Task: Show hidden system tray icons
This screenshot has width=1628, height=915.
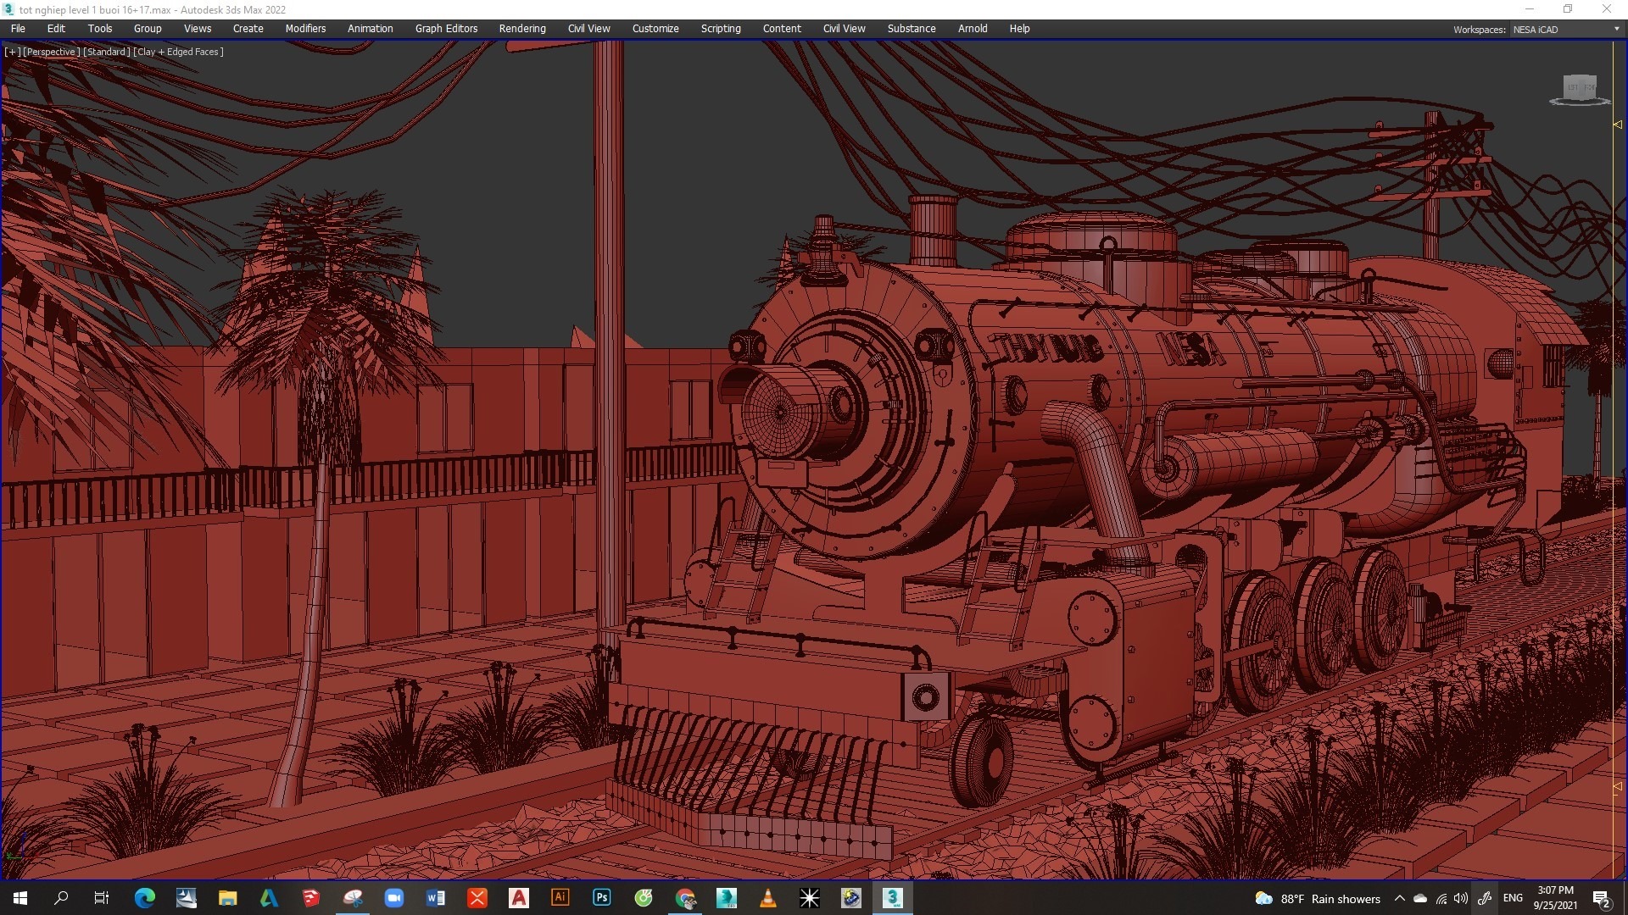Action: (x=1400, y=899)
